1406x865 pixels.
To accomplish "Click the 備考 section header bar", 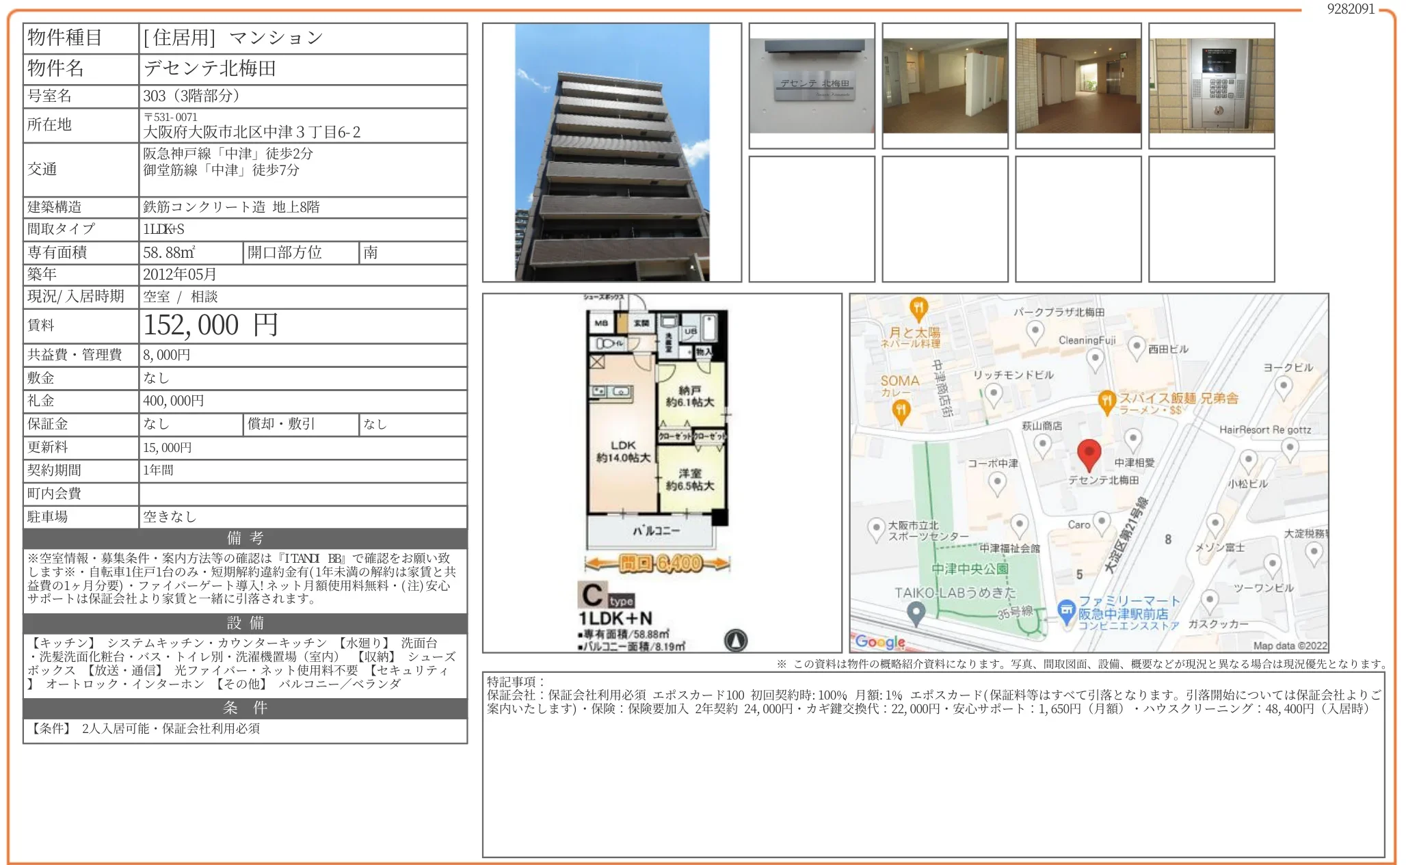I will click(245, 538).
